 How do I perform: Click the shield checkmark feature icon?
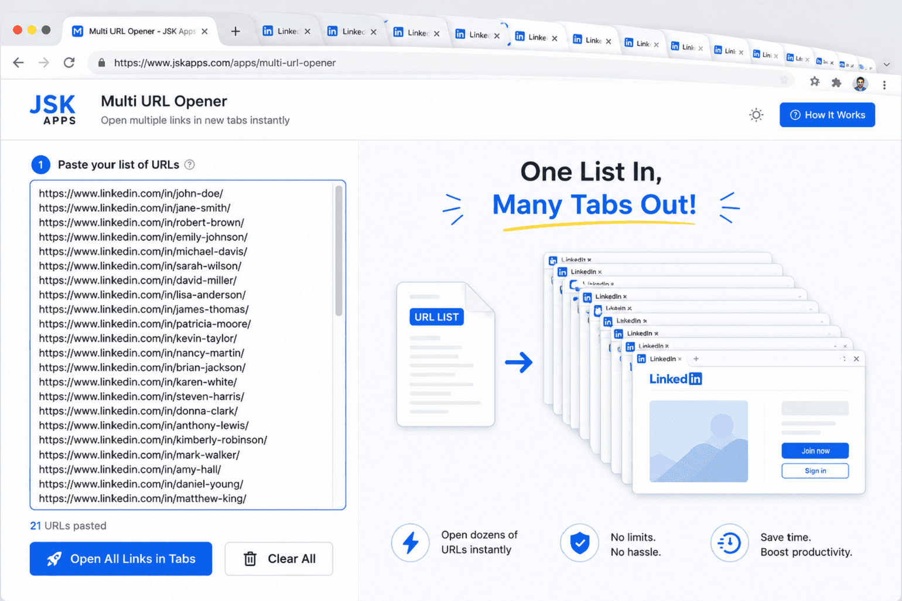pos(579,543)
